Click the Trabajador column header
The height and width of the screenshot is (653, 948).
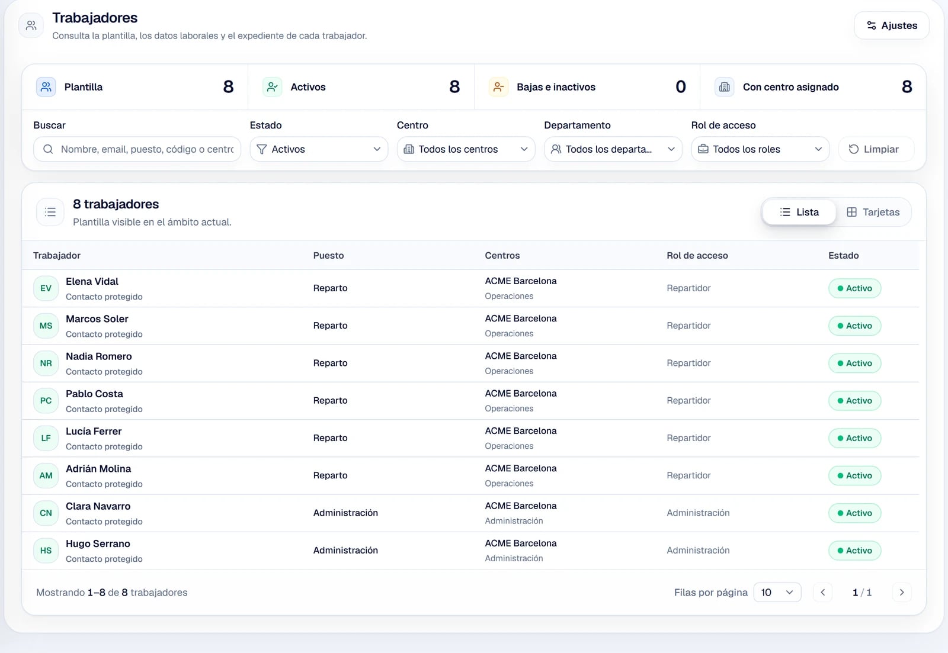[x=57, y=255]
